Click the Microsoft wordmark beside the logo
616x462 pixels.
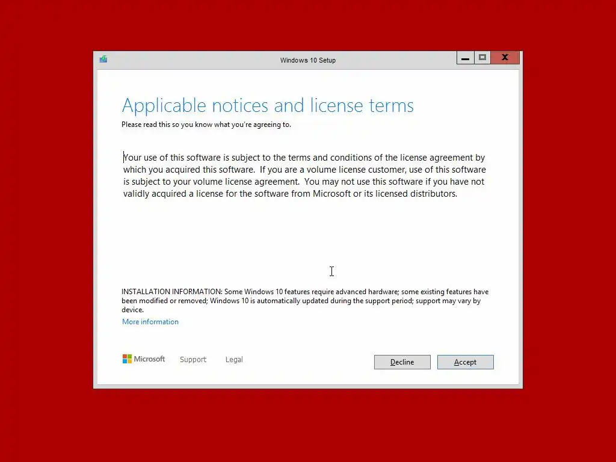point(149,359)
